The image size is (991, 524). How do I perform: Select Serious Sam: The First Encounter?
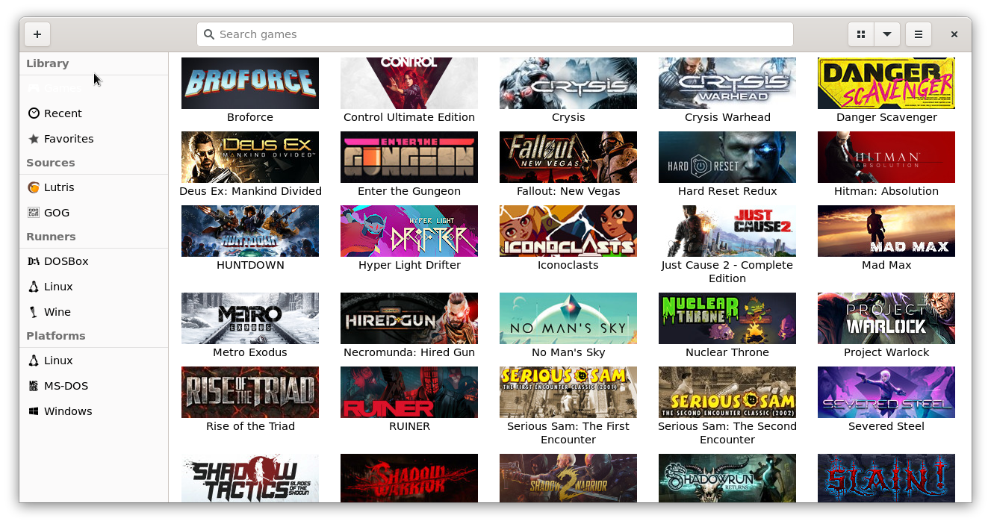(x=568, y=392)
